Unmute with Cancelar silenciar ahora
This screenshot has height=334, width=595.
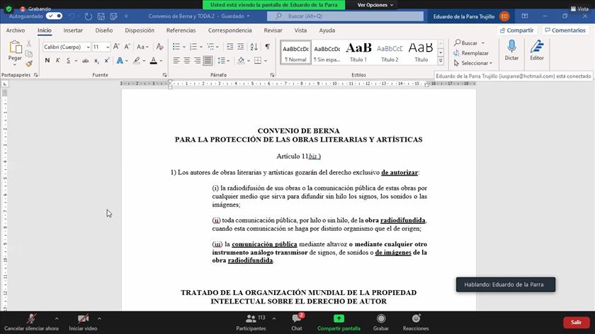(31, 322)
